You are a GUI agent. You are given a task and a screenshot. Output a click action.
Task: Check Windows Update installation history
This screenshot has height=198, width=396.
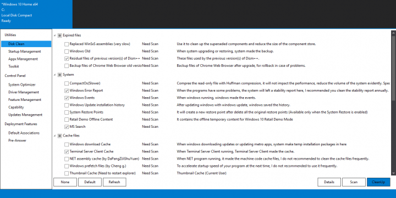pos(67,105)
